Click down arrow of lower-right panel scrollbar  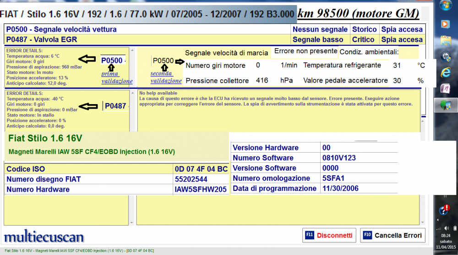[x=422, y=222]
